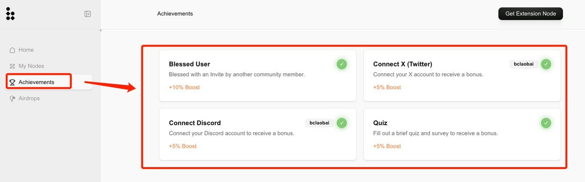This screenshot has width=585, height=182.
Task: Click Get Extension Node button
Action: point(530,14)
